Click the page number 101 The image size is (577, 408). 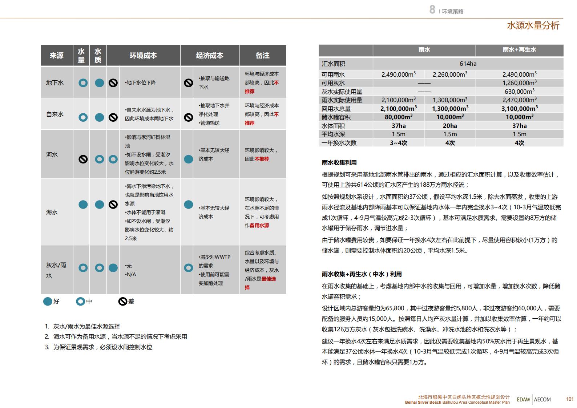(570, 399)
